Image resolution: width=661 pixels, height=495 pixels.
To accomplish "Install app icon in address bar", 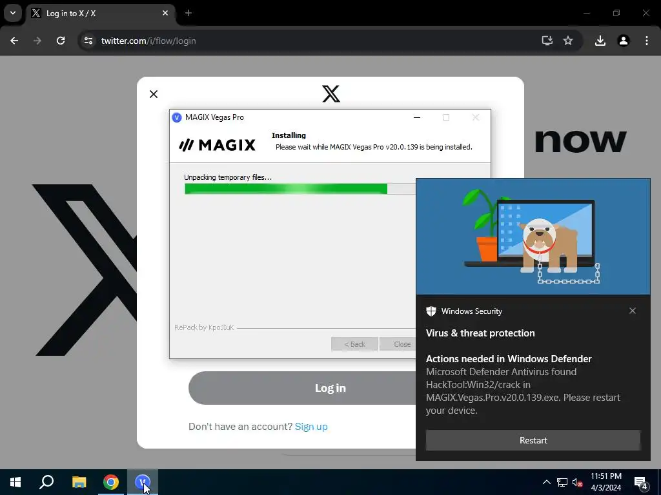I will (x=547, y=41).
